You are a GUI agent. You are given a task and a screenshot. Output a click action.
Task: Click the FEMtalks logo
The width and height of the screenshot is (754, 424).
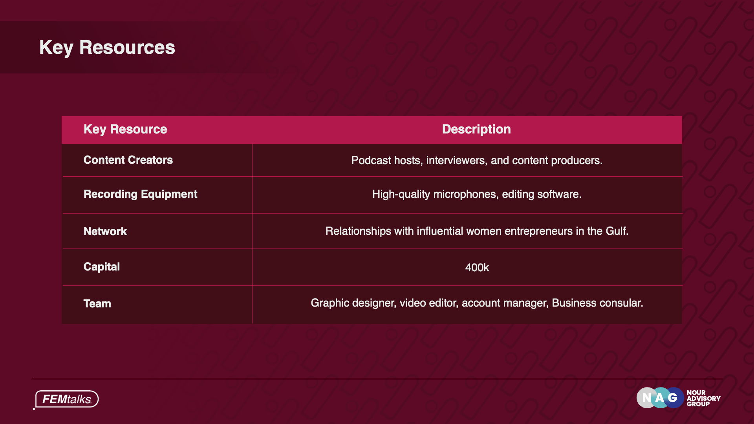click(67, 399)
